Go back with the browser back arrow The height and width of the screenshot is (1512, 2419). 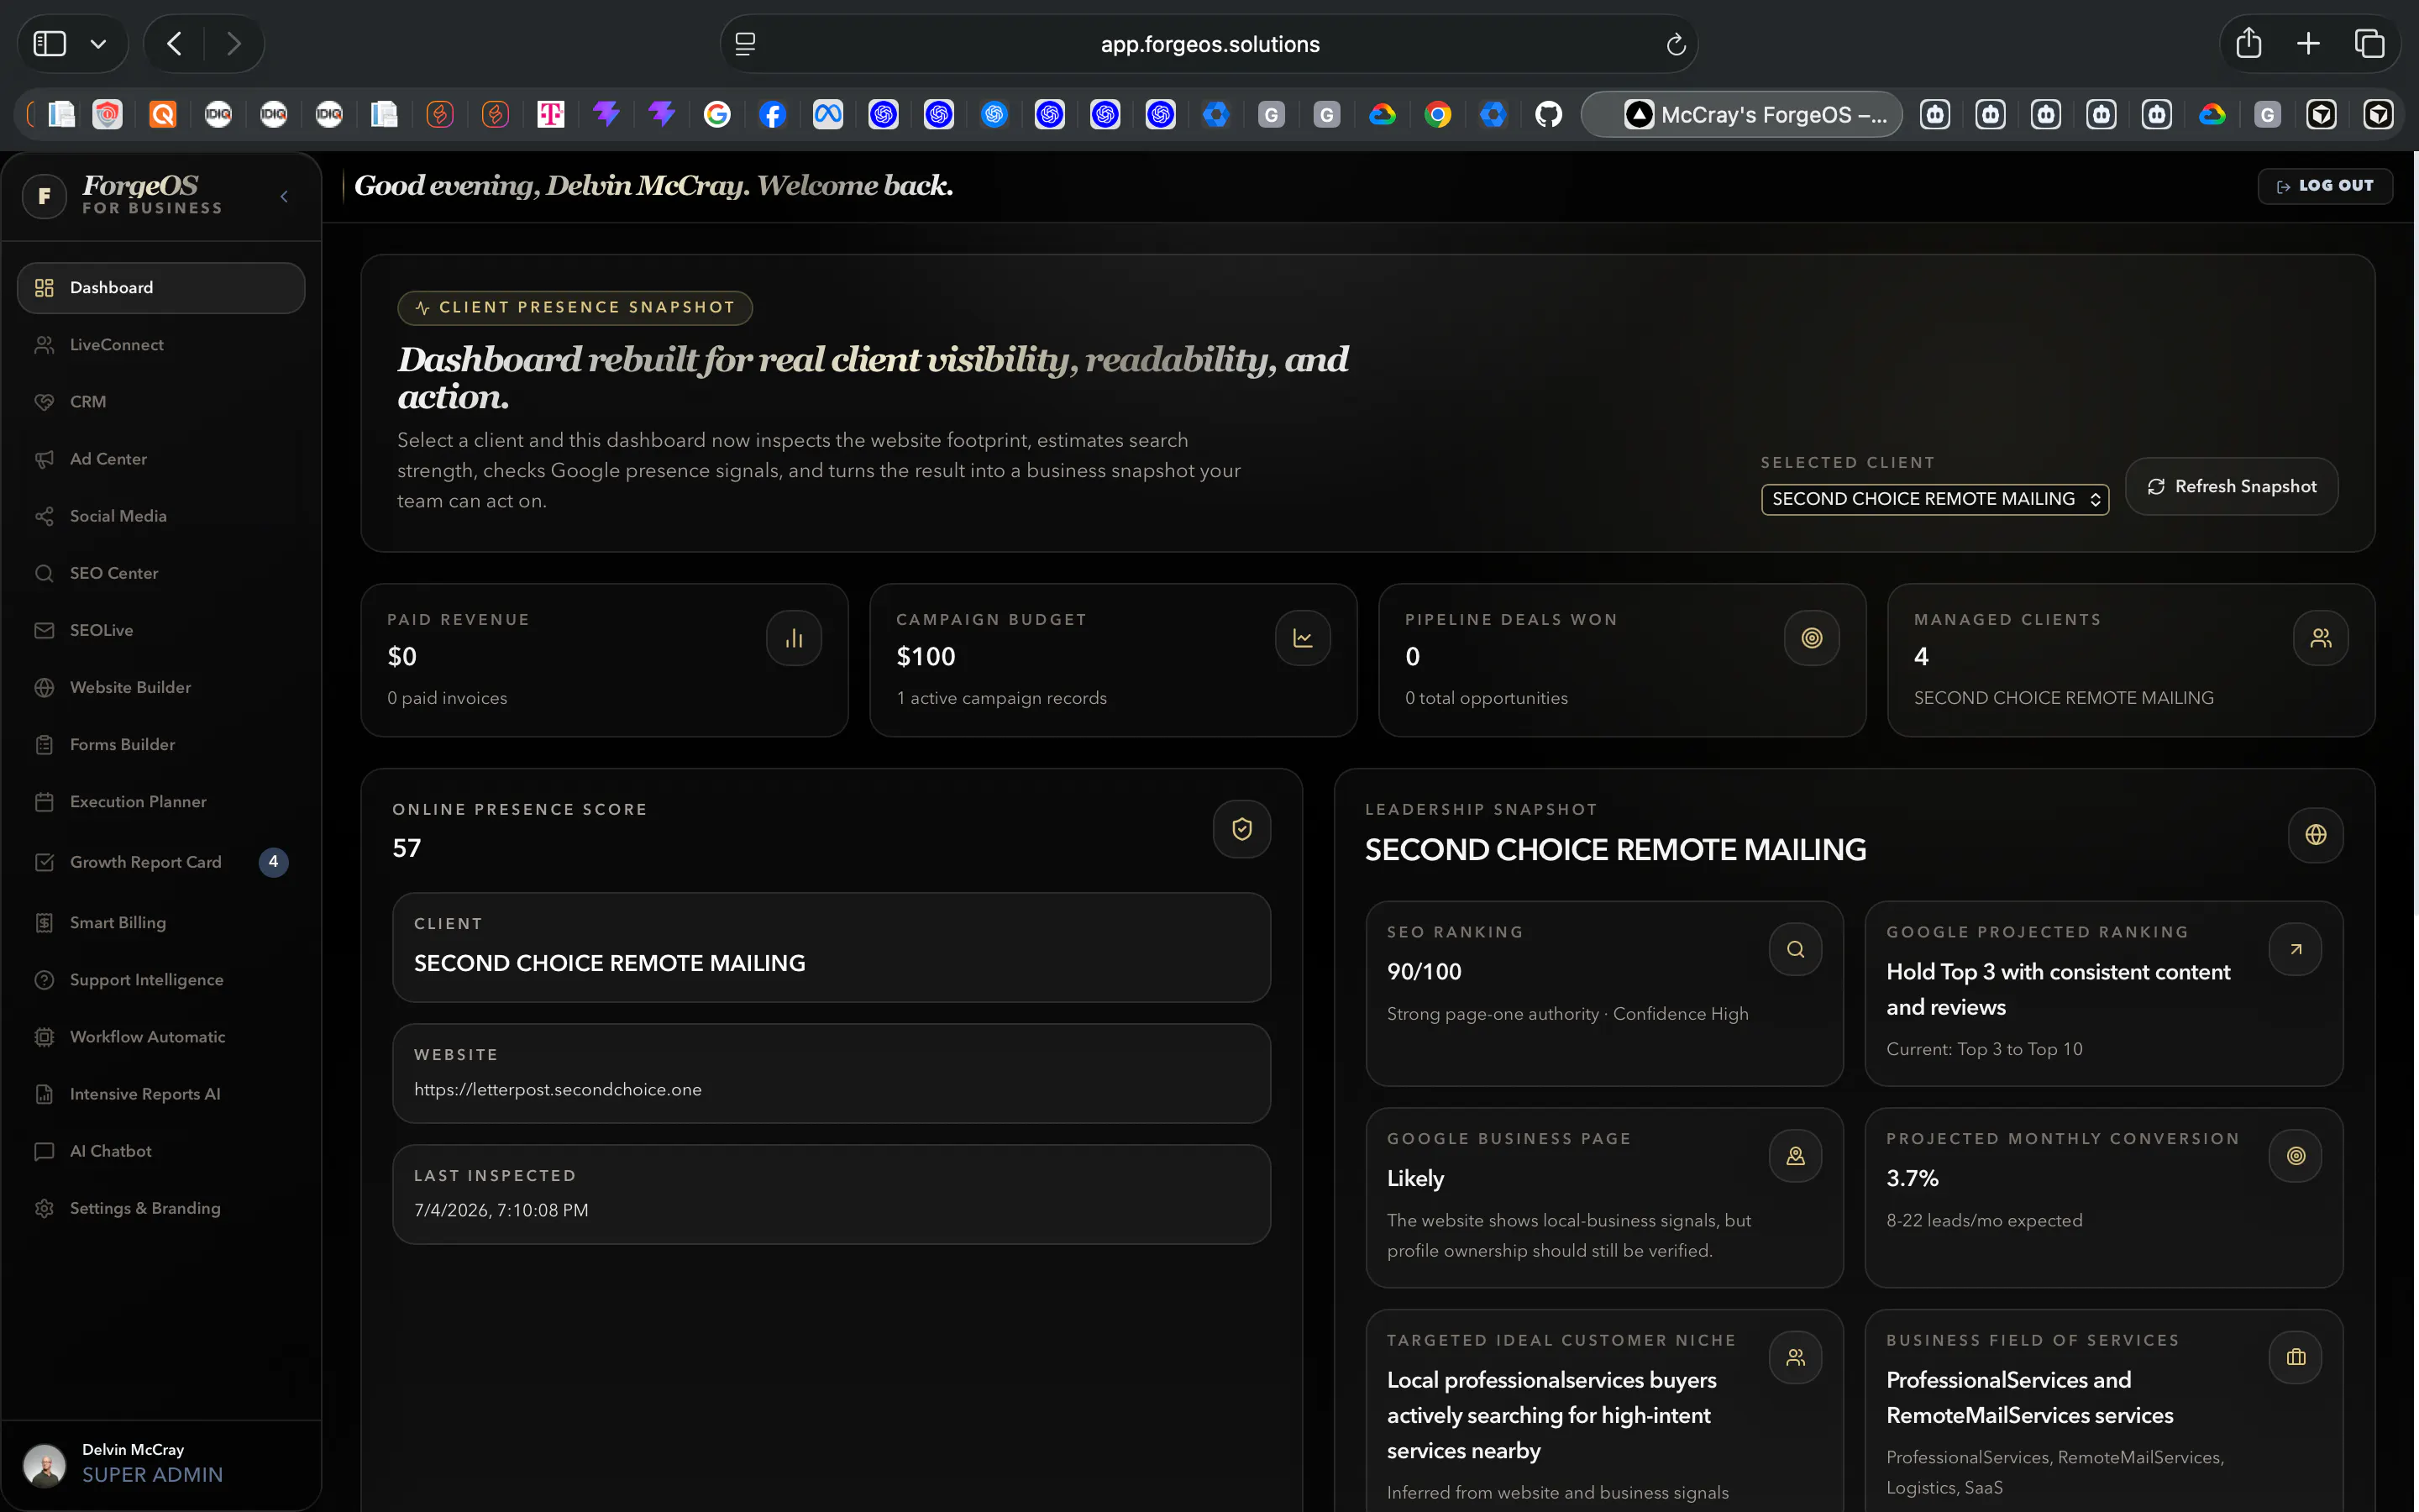click(x=175, y=44)
